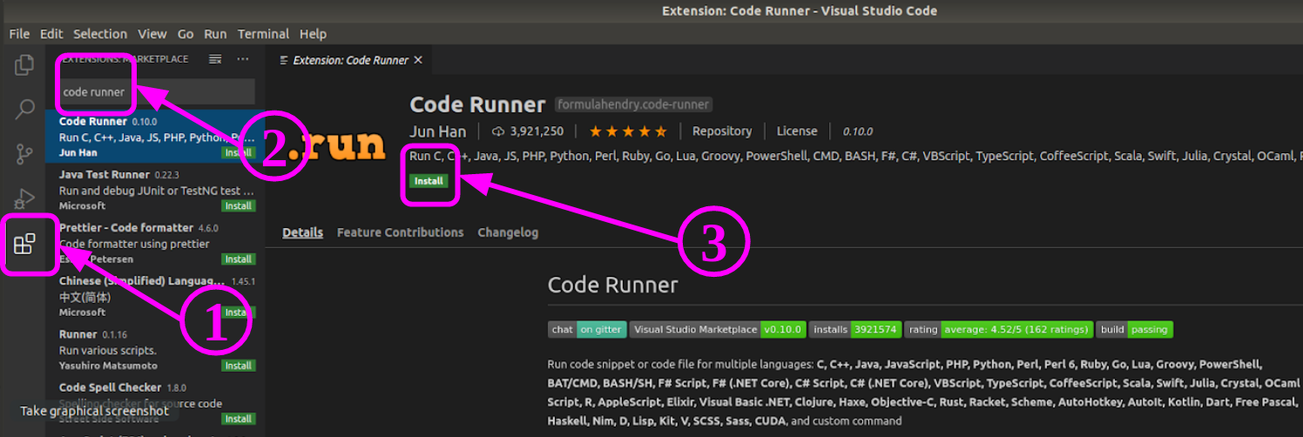
Task: Click the Code Runner title in details header
Action: (477, 104)
